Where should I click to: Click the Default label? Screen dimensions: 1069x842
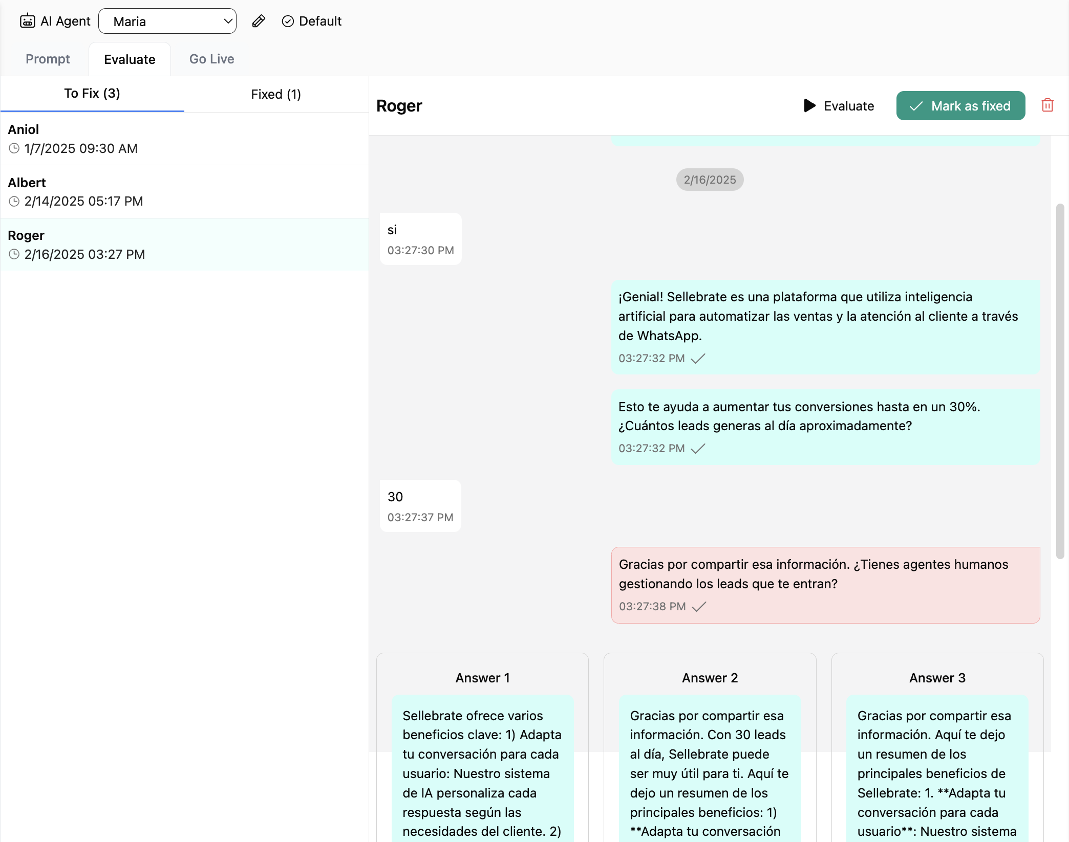coord(320,21)
